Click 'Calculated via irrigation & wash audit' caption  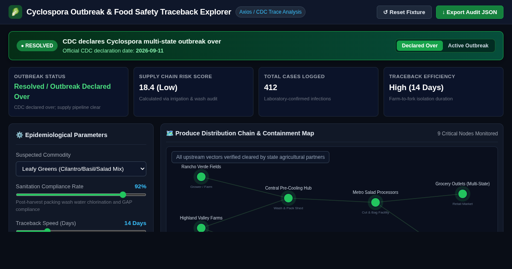pyautogui.click(x=178, y=99)
